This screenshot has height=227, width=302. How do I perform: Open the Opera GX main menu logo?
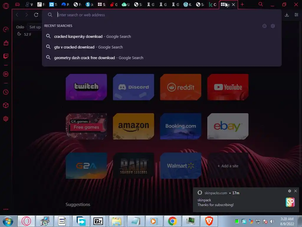pos(6,6)
